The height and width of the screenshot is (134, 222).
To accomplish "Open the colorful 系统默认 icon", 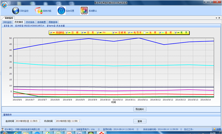I will (84, 11).
